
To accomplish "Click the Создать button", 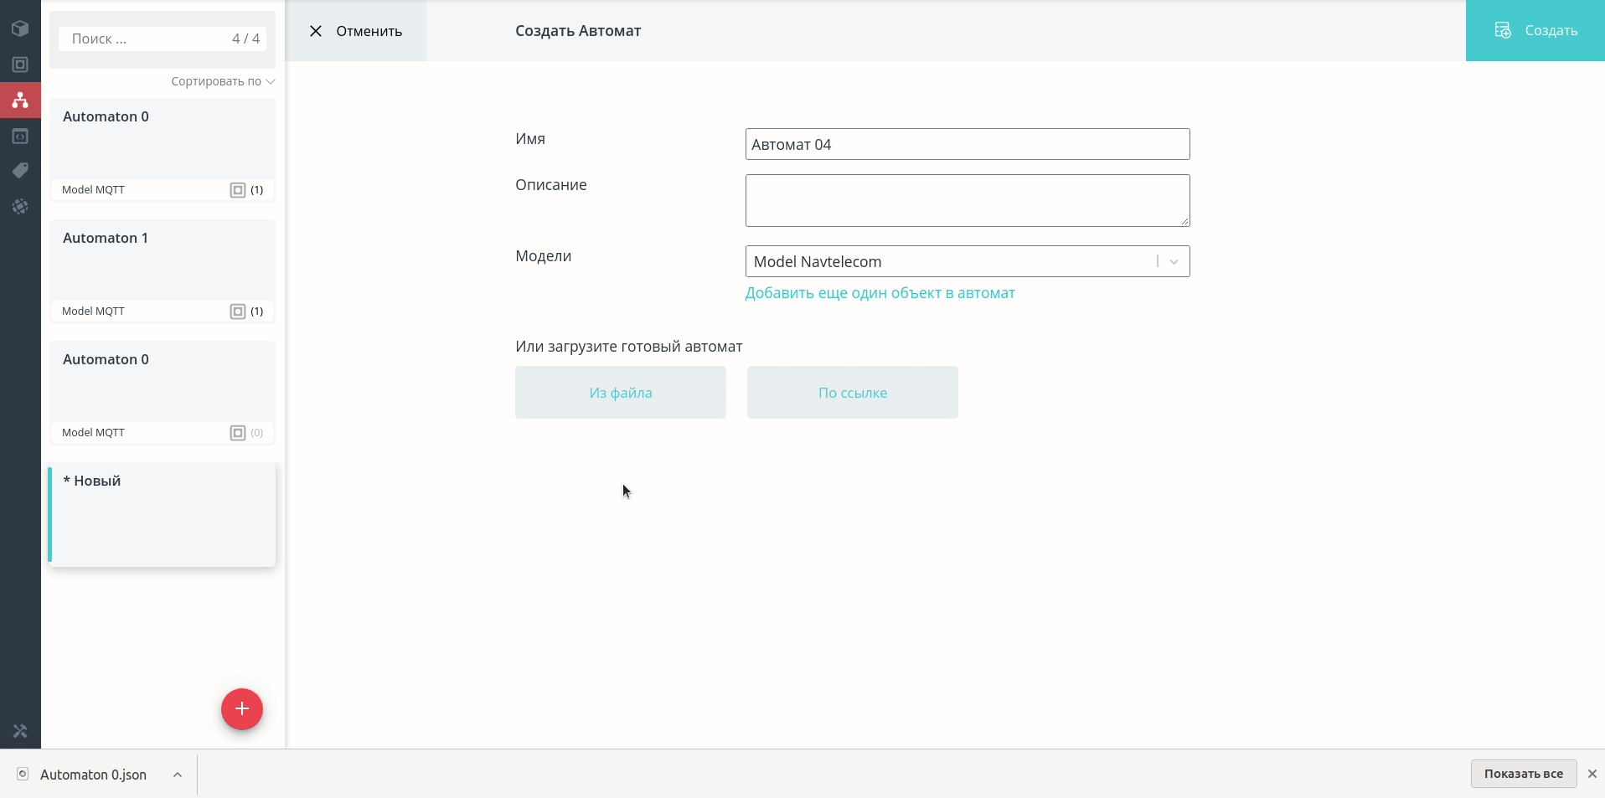I will point(1535,30).
